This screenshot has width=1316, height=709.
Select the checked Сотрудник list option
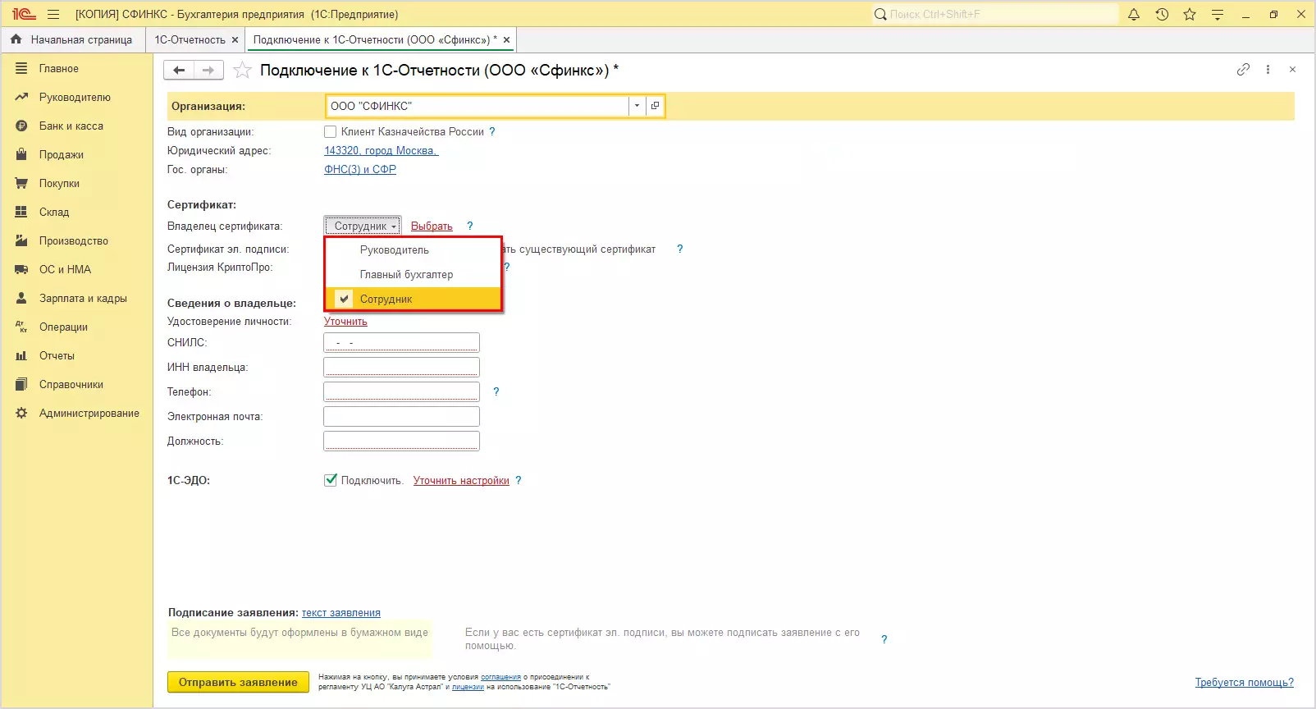pos(414,299)
